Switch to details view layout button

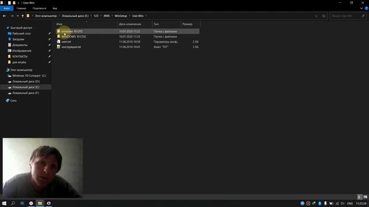pyautogui.click(x=359, y=197)
